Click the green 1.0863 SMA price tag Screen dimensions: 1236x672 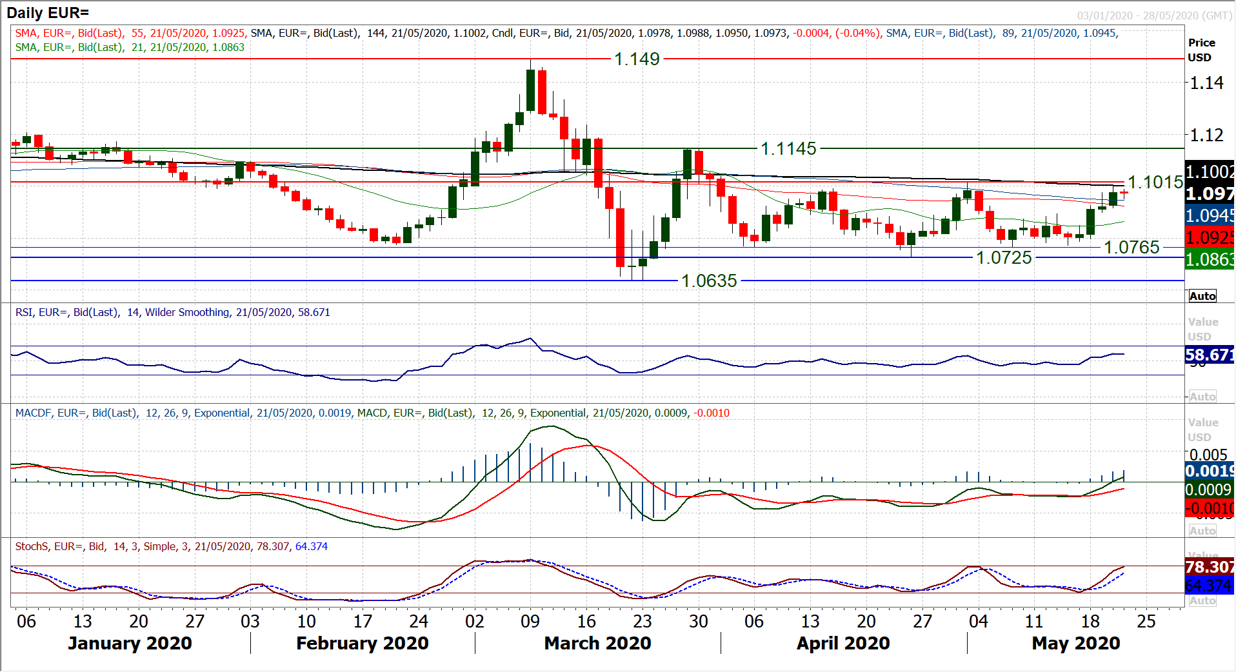coord(1210,259)
